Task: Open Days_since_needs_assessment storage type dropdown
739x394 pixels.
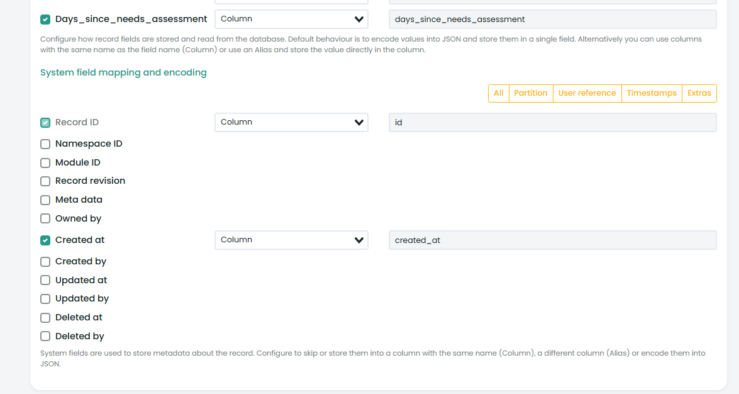Action: click(291, 19)
